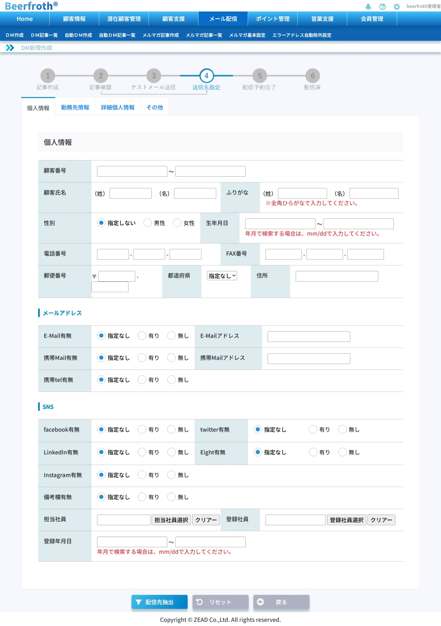Screen dimensions: 441x626
Task: Switch to the 詳細個人情報 tab
Action: click(x=118, y=107)
